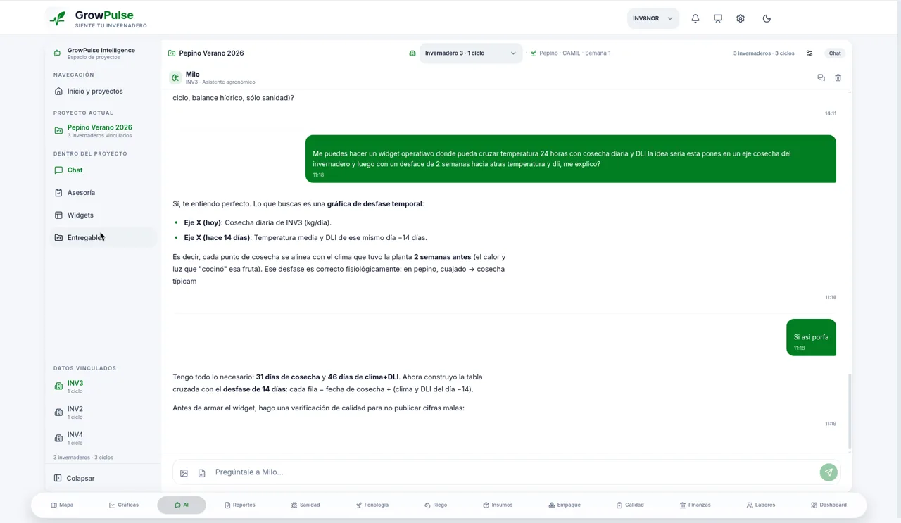
Task: Expand the Invernadero 3 · 1 ciclo selector
Action: 471,53
